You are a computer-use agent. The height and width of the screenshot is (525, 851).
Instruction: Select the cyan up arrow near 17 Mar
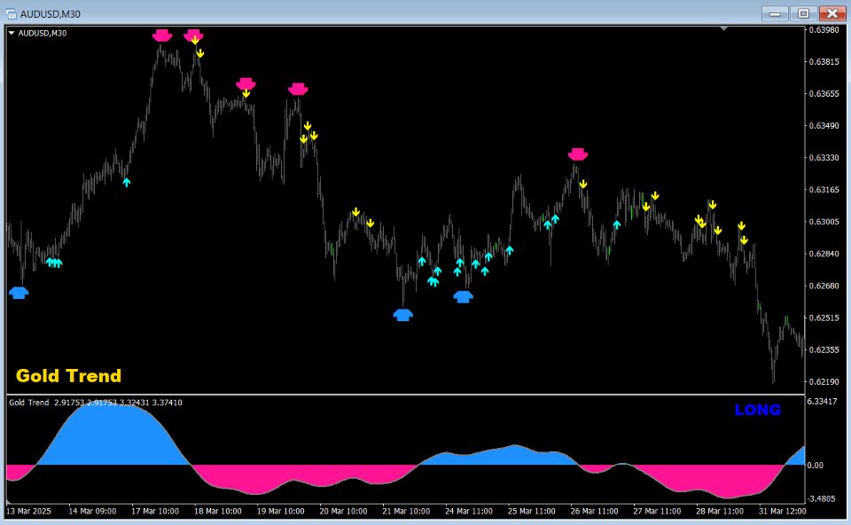127,182
